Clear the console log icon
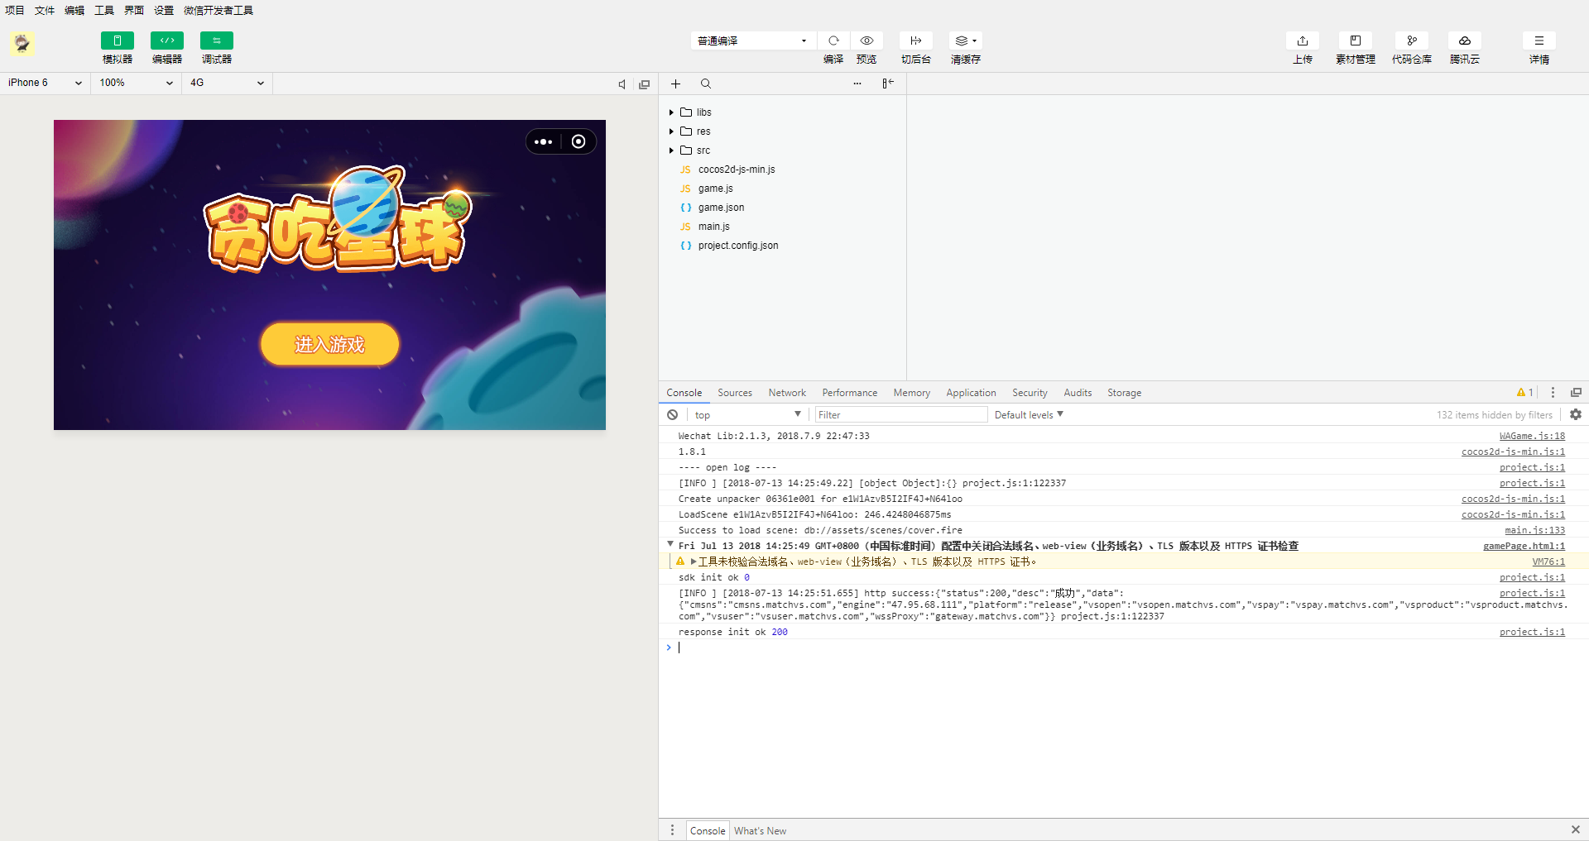Viewport: 1589px width, 841px height. [673, 414]
